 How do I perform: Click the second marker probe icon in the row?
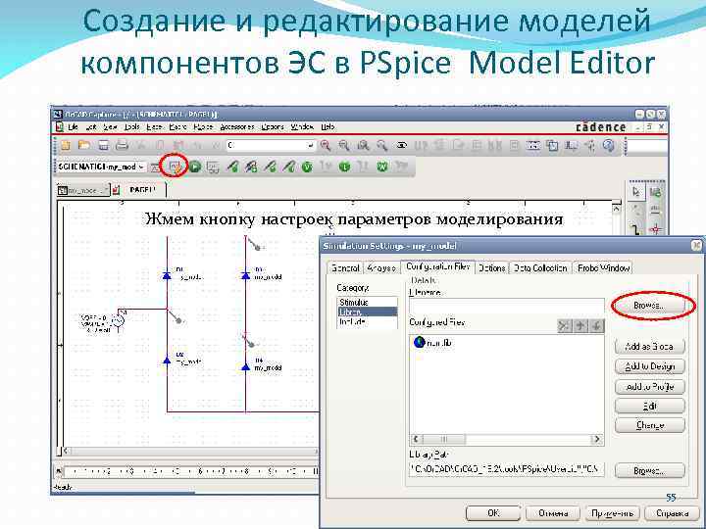pos(251,167)
